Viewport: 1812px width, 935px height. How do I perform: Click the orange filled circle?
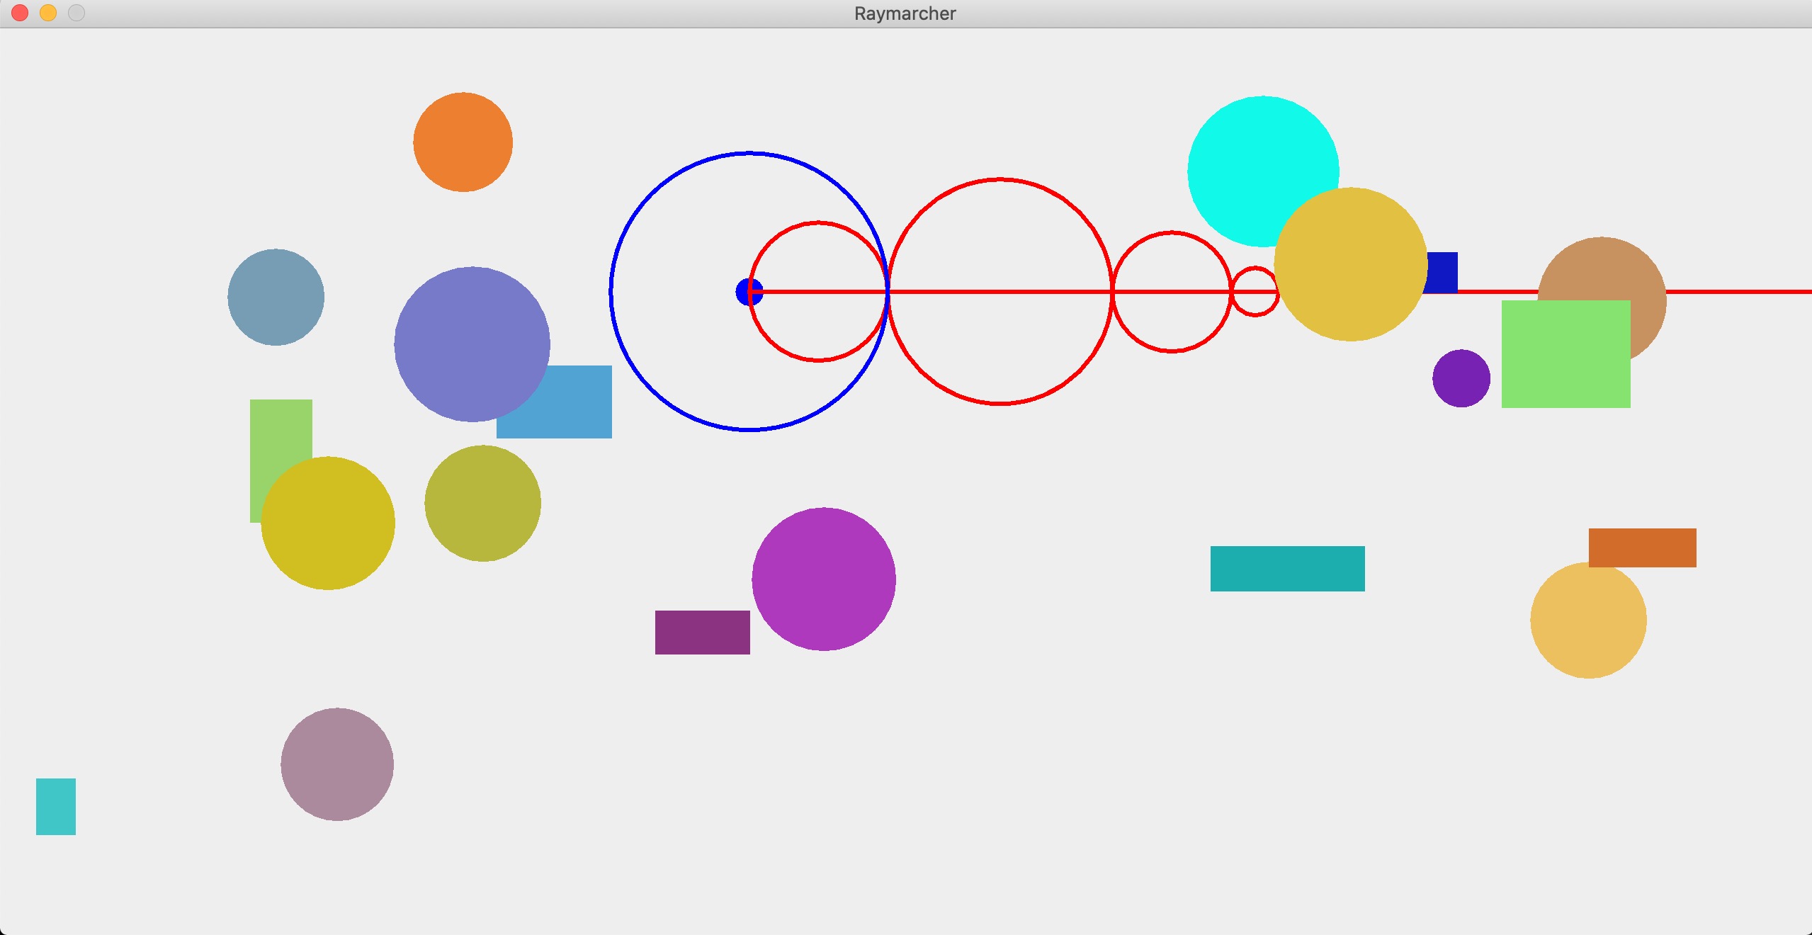(x=463, y=142)
